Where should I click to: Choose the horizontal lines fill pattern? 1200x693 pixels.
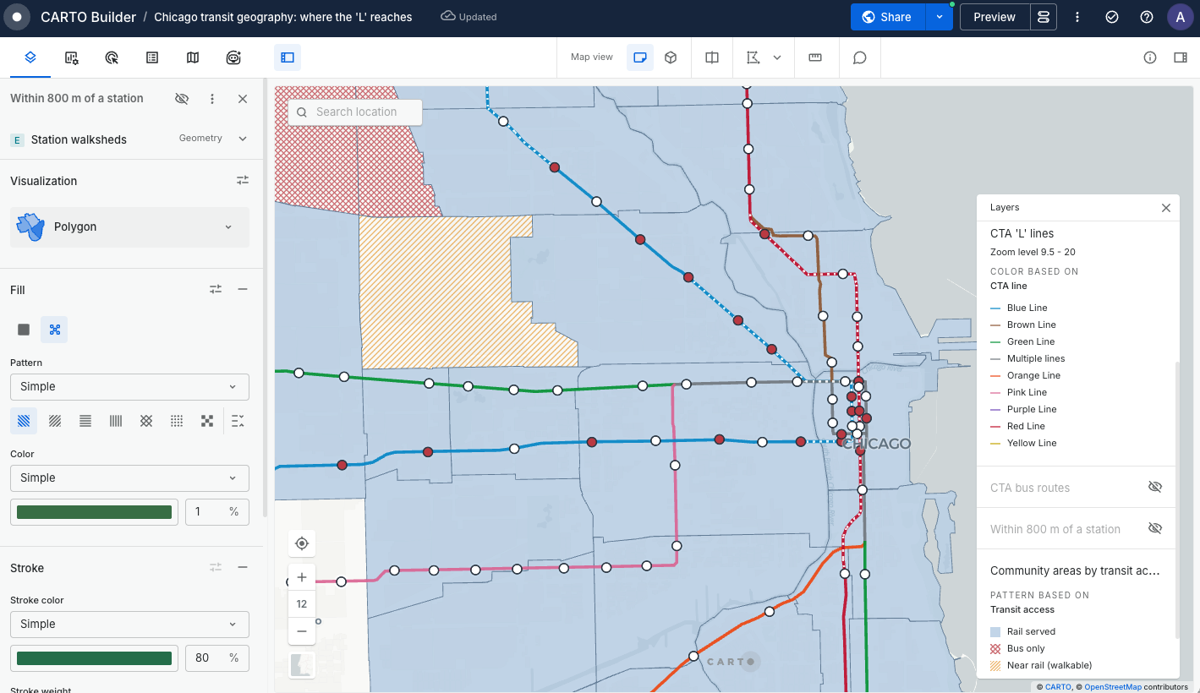[x=85, y=421]
